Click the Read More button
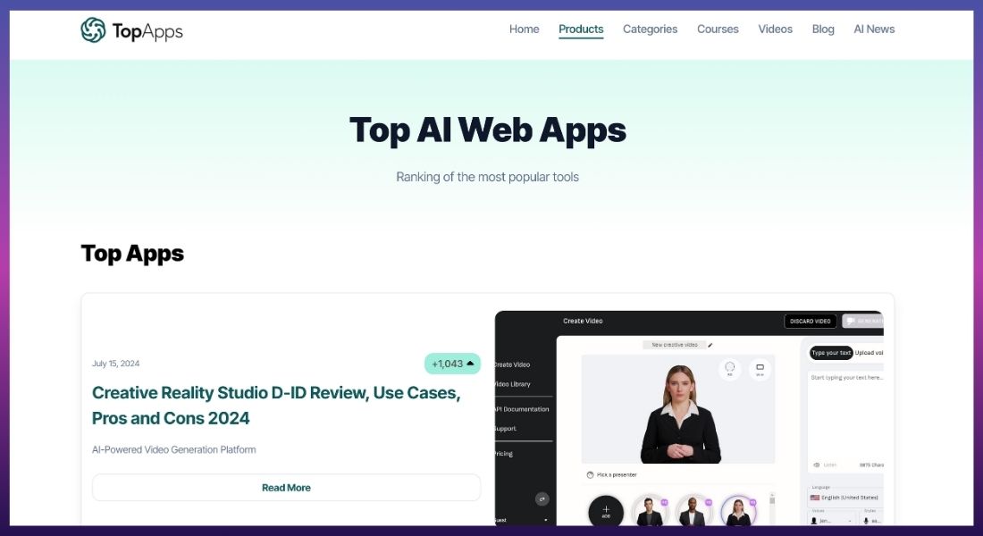Image resolution: width=983 pixels, height=536 pixels. (286, 487)
